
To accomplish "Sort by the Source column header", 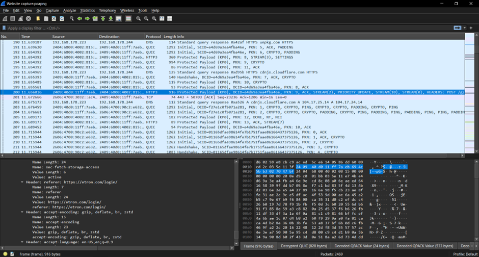I will (x=74, y=36).
